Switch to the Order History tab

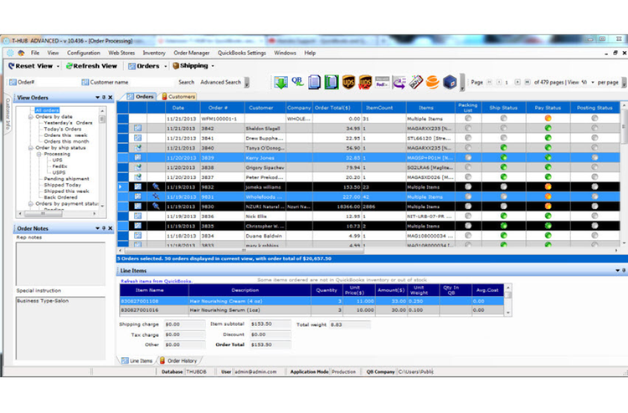pos(178,360)
